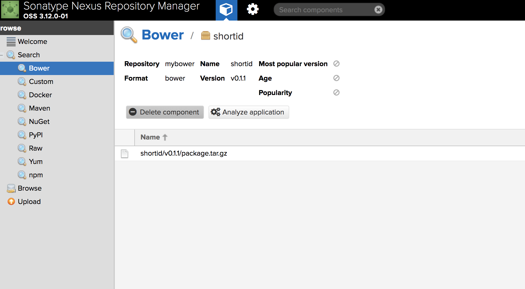Click the Welcome list icon
This screenshot has width=525, height=289.
tap(11, 42)
